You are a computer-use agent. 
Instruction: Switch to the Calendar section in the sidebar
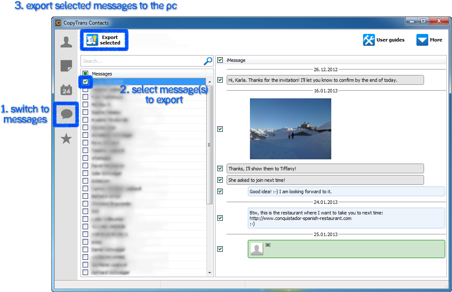(x=67, y=90)
